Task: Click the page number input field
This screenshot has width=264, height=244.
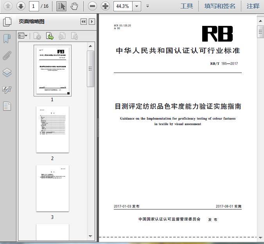Action: 34,6
